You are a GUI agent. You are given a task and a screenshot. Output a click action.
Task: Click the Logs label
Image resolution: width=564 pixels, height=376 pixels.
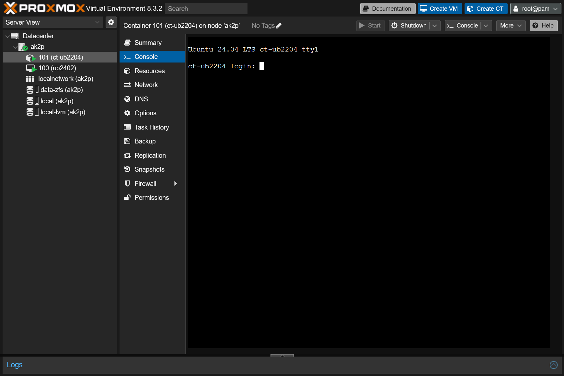coord(15,365)
